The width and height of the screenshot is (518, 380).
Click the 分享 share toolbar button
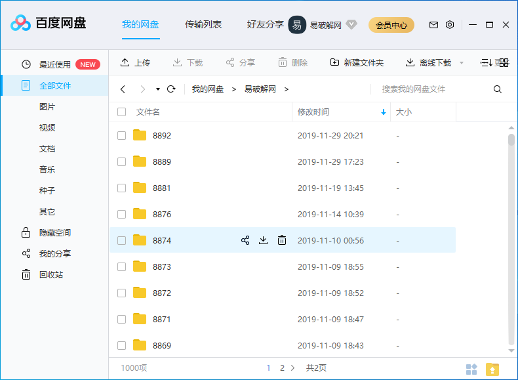[x=240, y=62]
